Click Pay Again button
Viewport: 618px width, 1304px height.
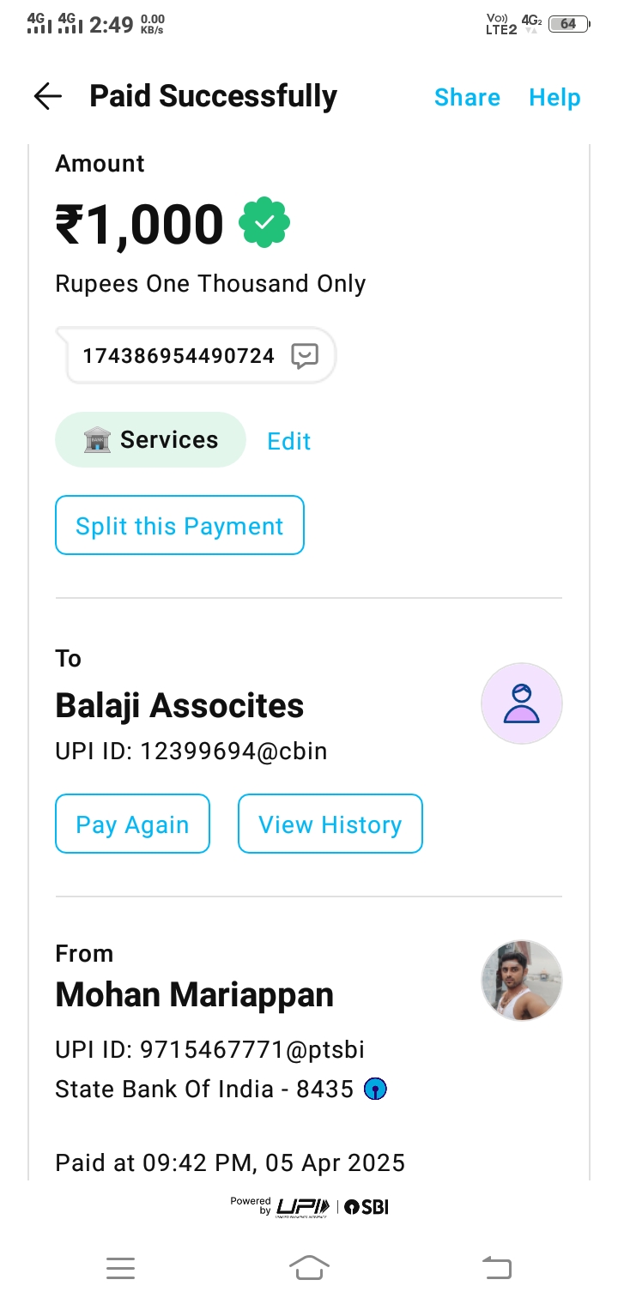[132, 824]
